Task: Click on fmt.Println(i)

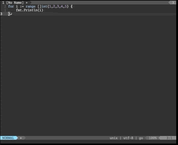Action: [29, 10]
